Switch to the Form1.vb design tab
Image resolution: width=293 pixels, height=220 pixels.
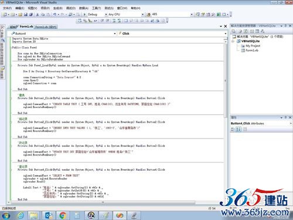(x=46, y=27)
